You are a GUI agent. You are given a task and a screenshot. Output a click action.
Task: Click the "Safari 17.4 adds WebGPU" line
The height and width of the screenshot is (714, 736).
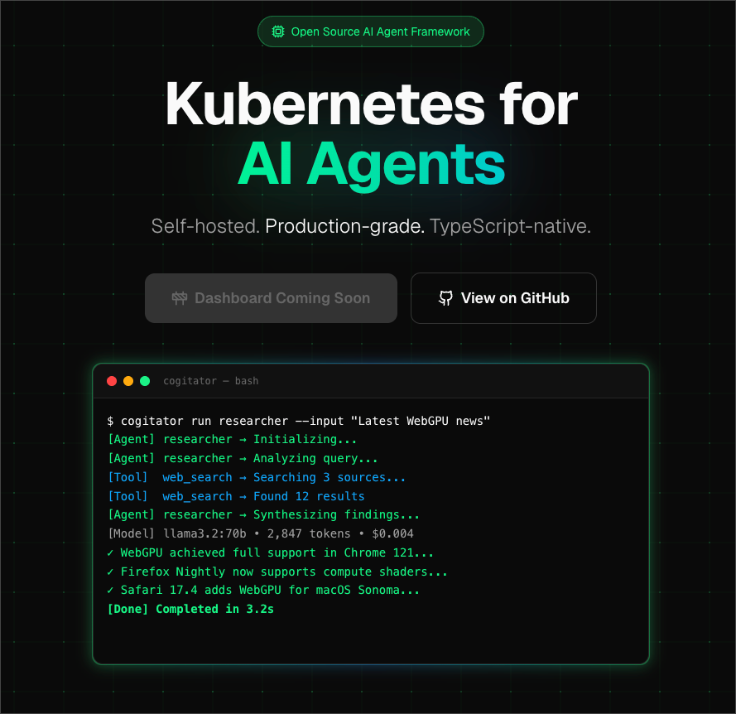coord(263,590)
